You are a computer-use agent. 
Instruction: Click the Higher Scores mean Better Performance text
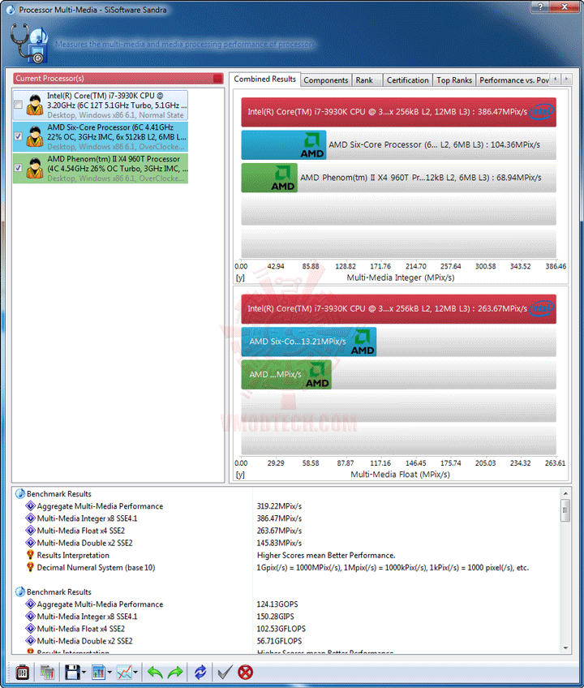(x=326, y=556)
